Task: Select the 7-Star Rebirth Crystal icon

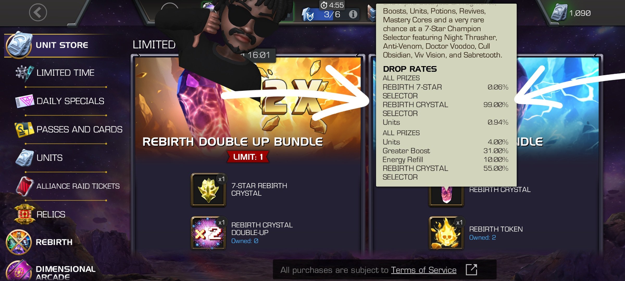Action: 208,190
